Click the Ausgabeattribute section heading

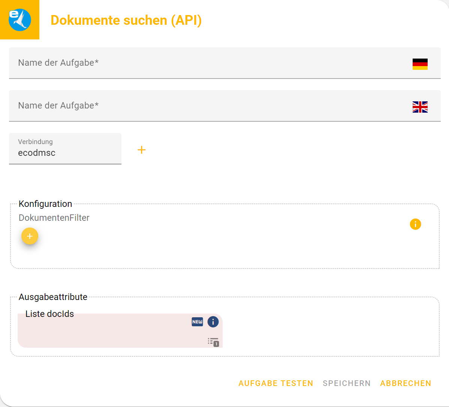53,297
